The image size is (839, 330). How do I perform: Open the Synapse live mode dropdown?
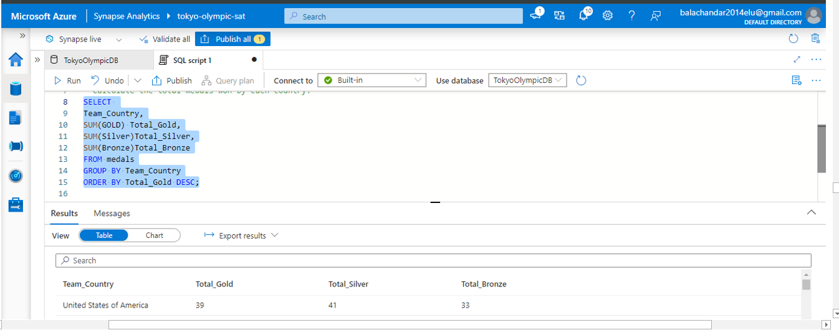(84, 39)
